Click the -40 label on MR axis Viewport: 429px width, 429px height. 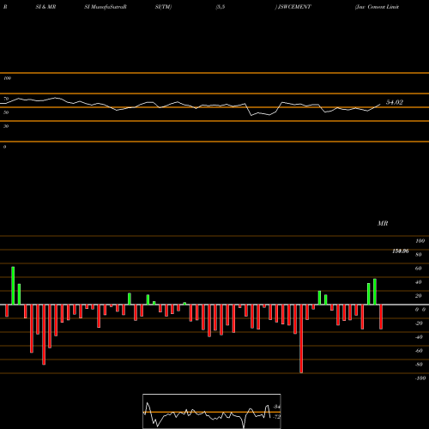419,337
